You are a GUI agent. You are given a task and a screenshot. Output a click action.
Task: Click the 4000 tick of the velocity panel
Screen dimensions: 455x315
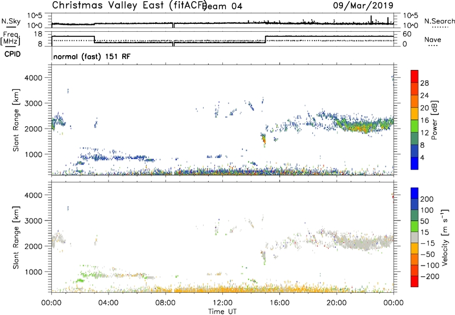tap(33, 195)
